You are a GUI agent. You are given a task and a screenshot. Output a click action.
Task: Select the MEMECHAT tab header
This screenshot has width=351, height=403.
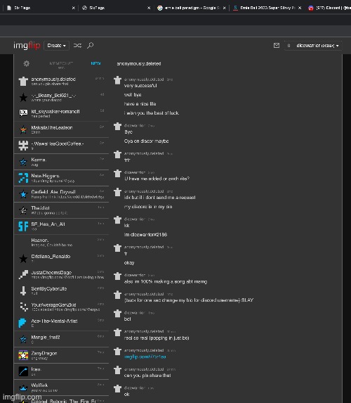point(61,65)
